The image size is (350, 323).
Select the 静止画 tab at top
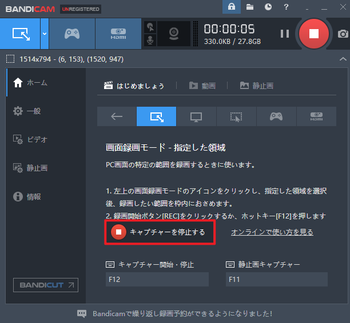pyautogui.click(x=257, y=86)
